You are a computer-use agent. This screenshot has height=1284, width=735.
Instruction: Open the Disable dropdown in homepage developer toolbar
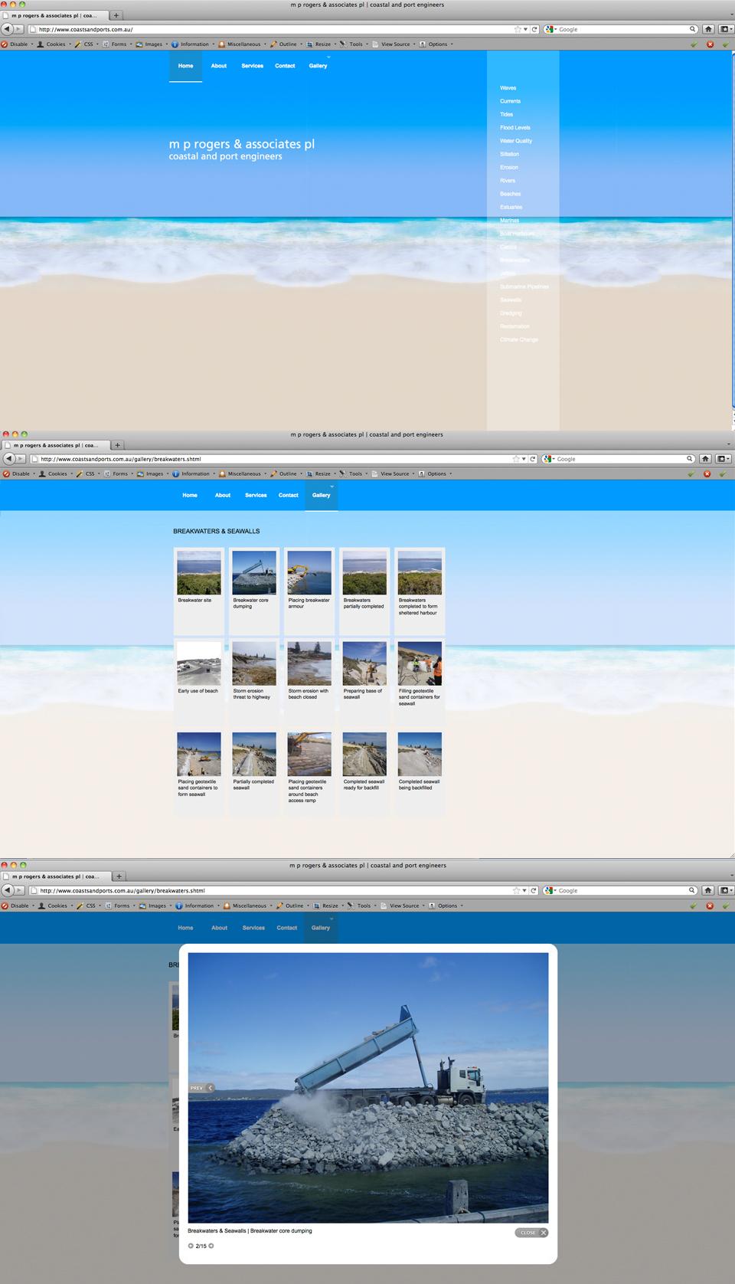tap(19, 44)
